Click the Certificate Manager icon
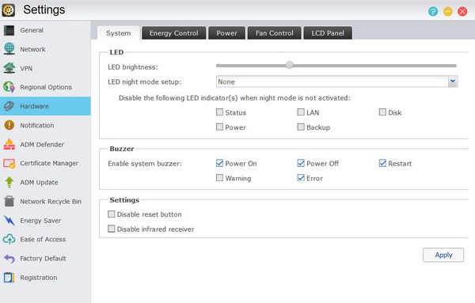Screen dimensions: 475x303 point(9,164)
